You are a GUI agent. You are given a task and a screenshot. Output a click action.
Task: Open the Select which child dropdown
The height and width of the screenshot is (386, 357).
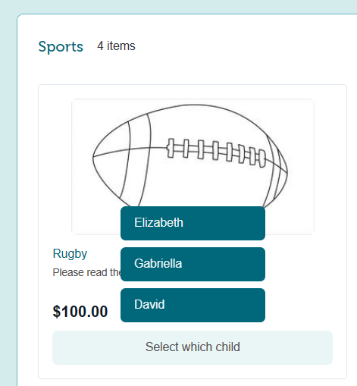click(193, 347)
